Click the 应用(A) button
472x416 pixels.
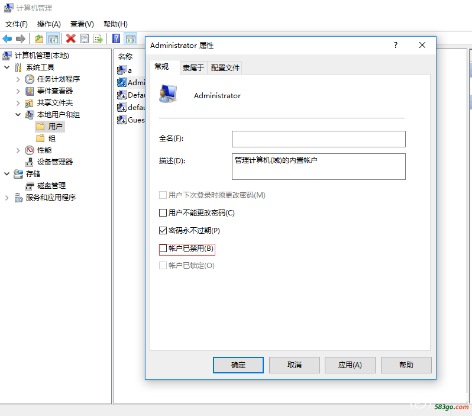(x=350, y=365)
